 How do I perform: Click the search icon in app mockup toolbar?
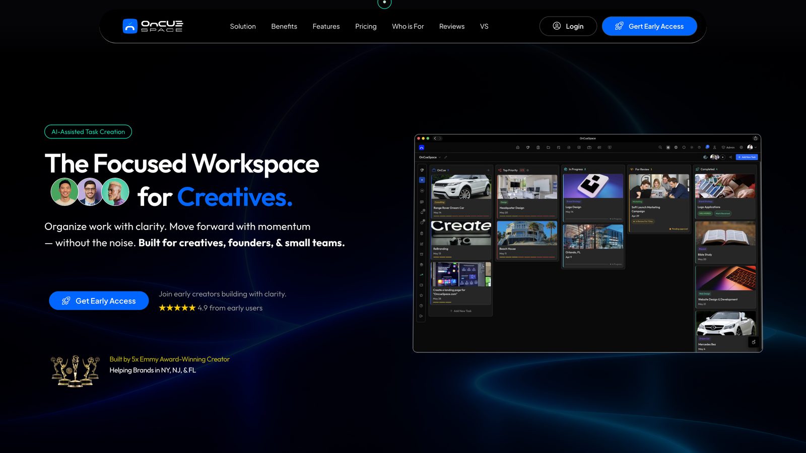coord(660,147)
